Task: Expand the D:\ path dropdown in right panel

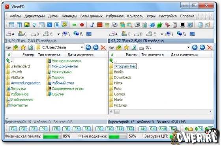Action: (x=188, y=47)
